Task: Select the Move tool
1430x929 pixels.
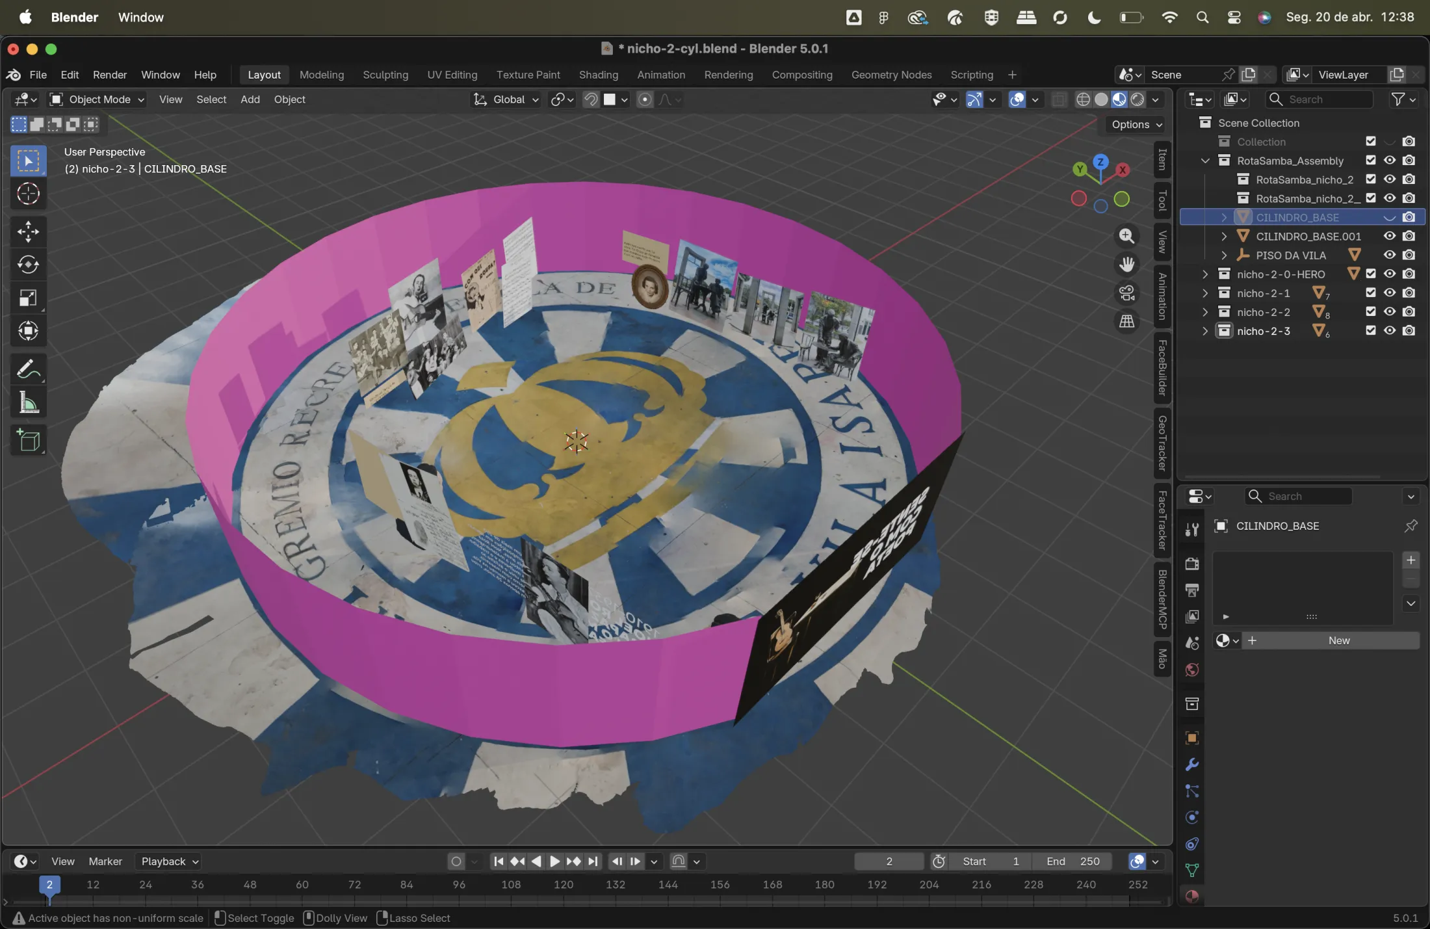Action: (28, 231)
